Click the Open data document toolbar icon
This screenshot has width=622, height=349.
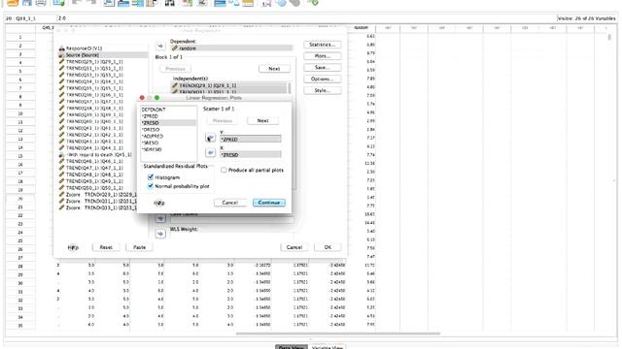13,3
